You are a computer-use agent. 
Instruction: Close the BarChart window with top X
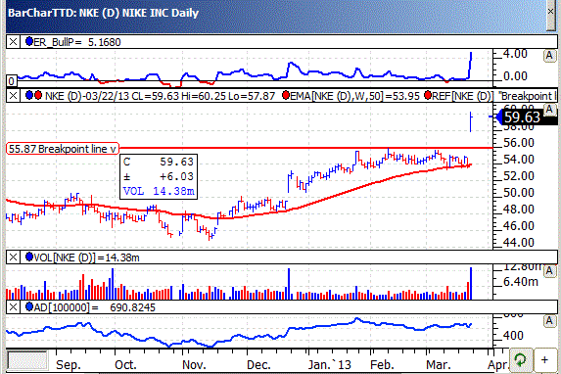[550, 12]
